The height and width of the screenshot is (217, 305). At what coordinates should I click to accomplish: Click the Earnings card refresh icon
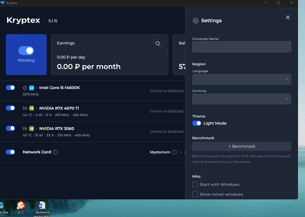click(x=157, y=43)
